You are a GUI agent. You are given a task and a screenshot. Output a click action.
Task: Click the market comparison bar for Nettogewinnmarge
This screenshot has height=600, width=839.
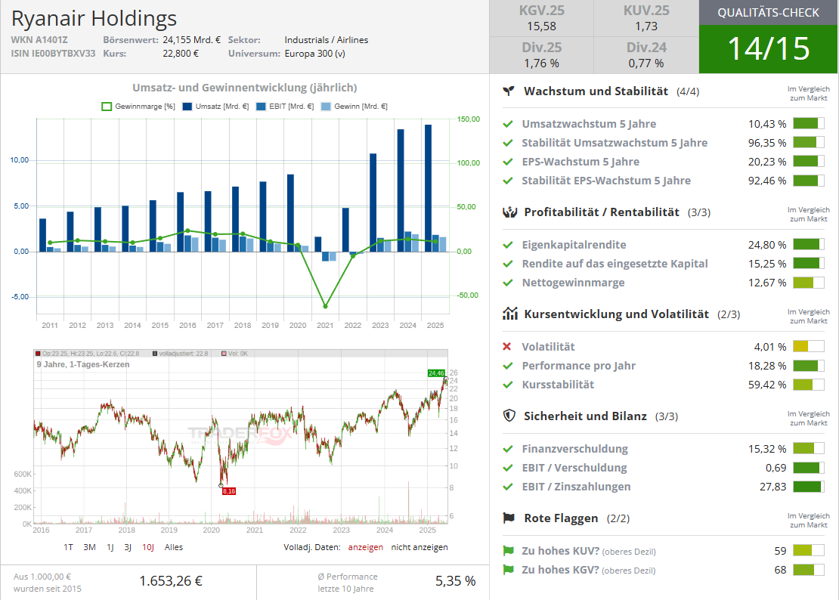click(x=809, y=283)
